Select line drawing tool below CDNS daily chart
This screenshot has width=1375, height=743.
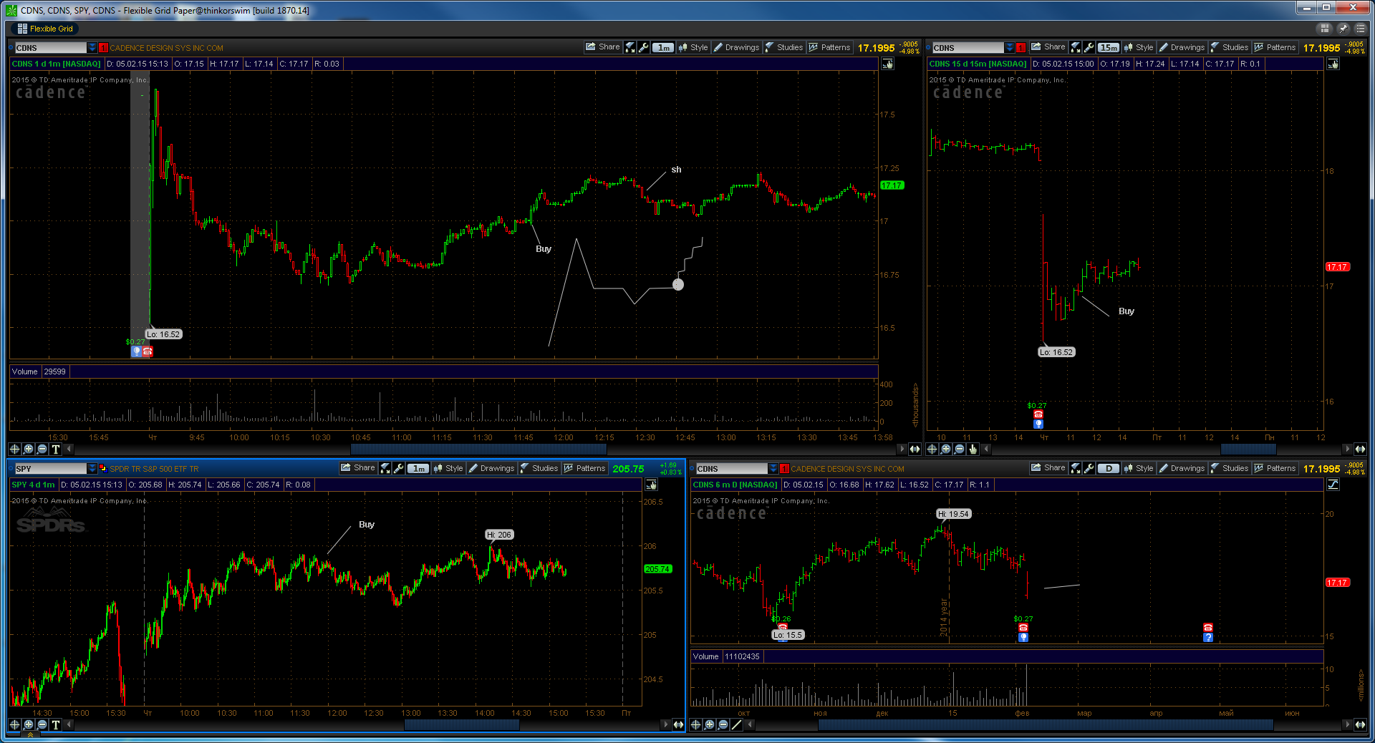pos(737,724)
